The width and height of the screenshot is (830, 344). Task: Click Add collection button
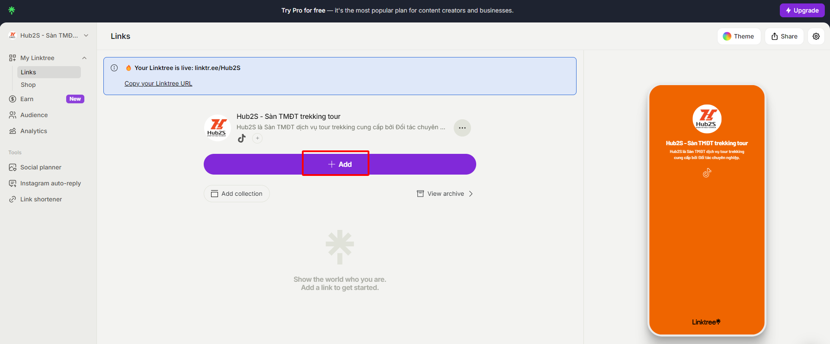pos(237,194)
